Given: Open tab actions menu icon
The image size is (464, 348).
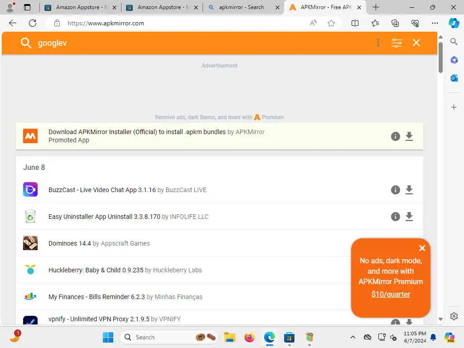Looking at the screenshot, I should pos(27,7).
